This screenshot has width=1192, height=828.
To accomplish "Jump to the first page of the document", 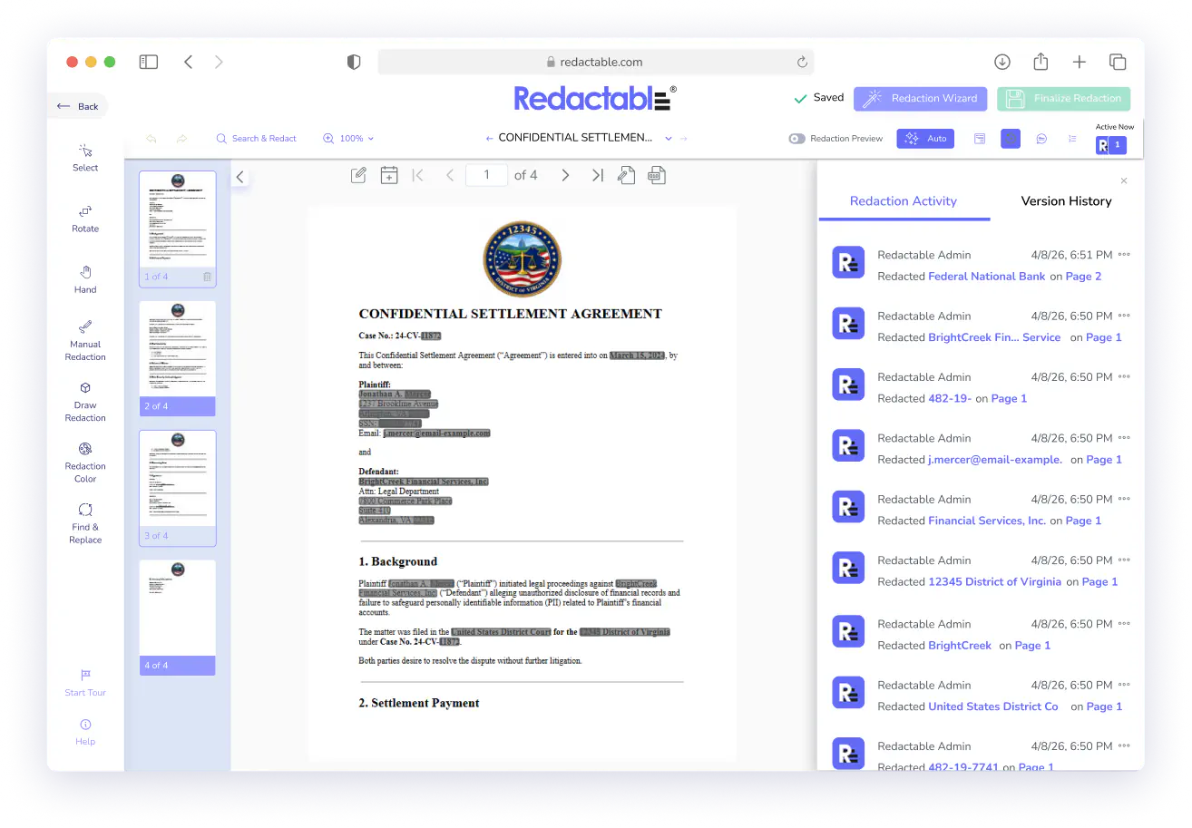I will [418, 175].
